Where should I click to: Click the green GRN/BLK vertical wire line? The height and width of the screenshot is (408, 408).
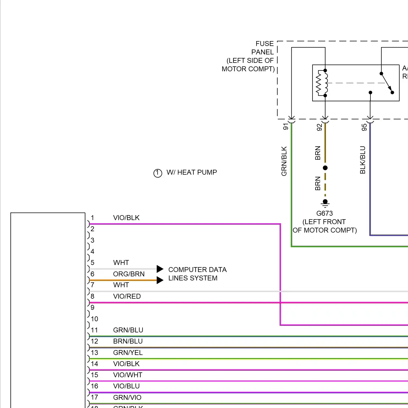pyautogui.click(x=291, y=185)
